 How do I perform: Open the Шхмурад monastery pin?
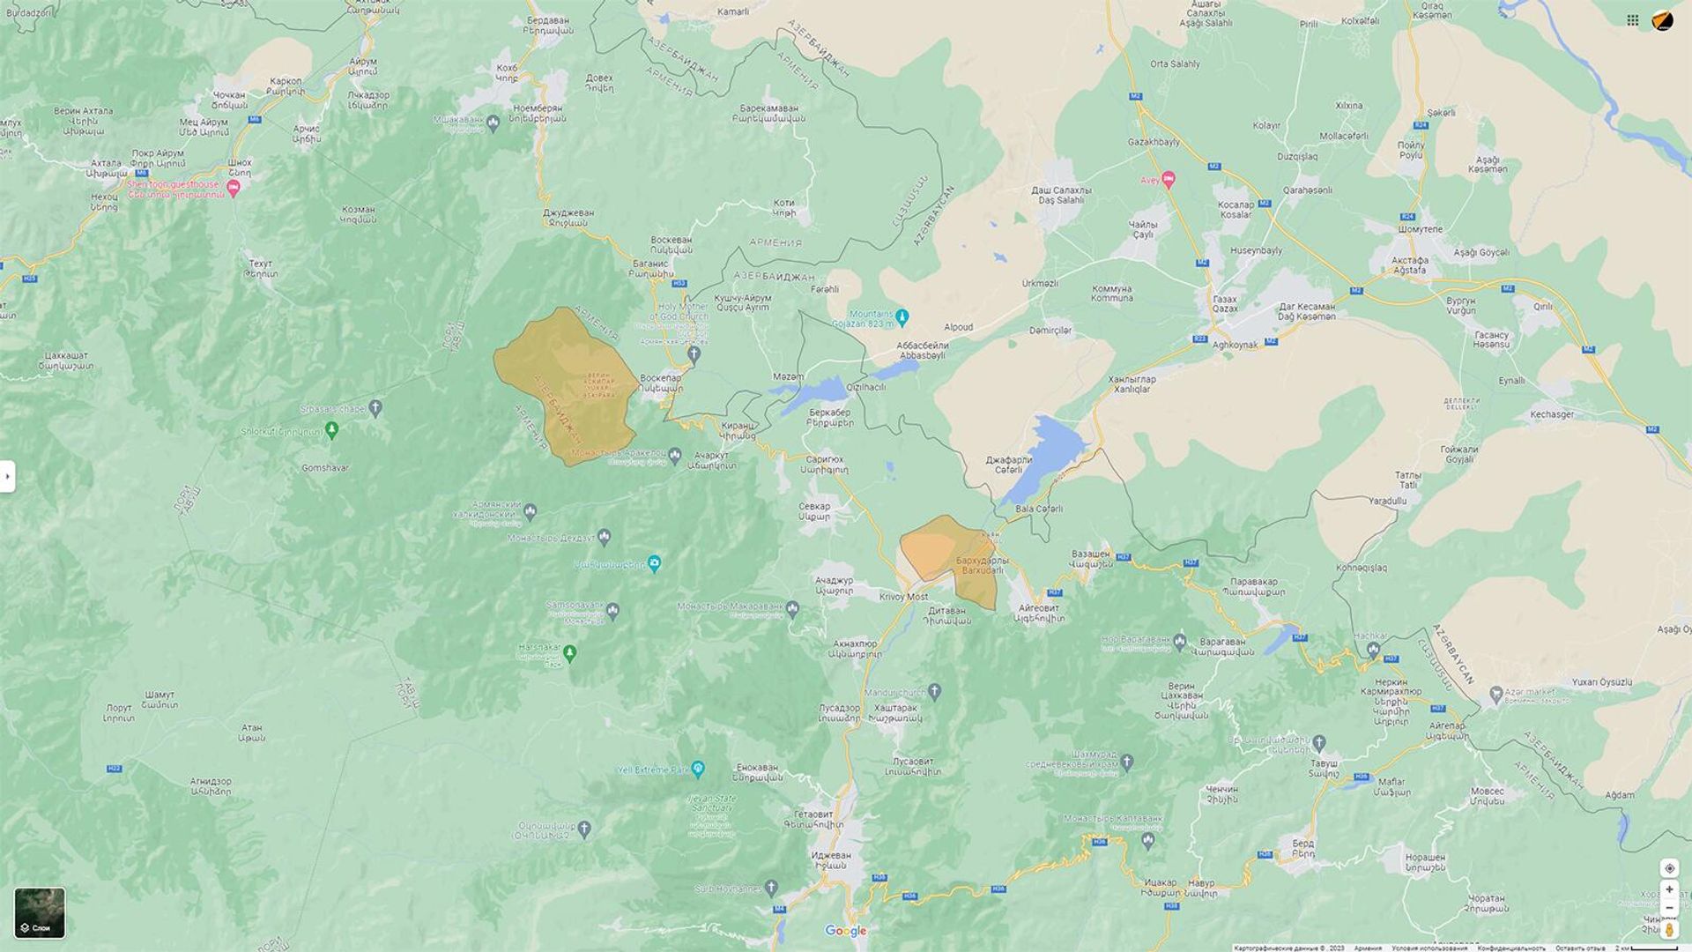pyautogui.click(x=1126, y=761)
